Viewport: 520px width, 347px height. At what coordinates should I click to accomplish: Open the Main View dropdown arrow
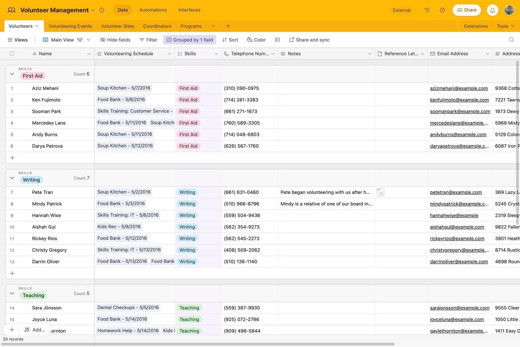tap(89, 40)
